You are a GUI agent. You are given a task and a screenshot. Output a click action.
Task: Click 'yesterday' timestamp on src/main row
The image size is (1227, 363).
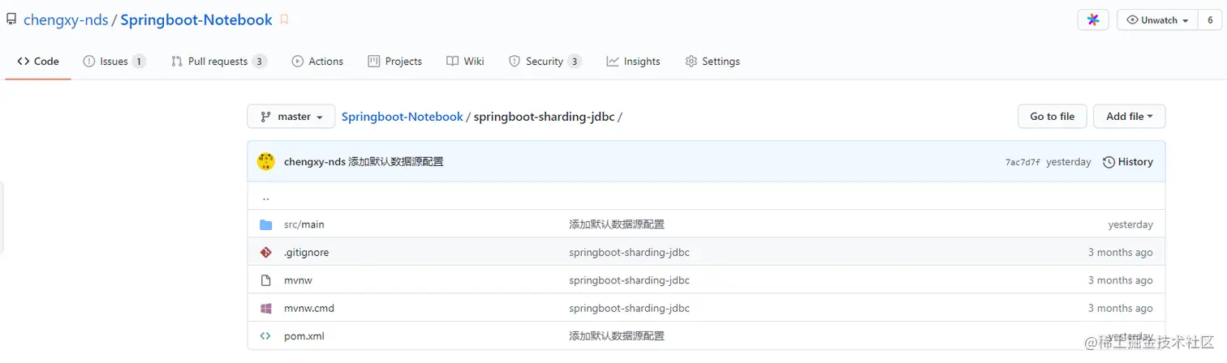(x=1130, y=224)
